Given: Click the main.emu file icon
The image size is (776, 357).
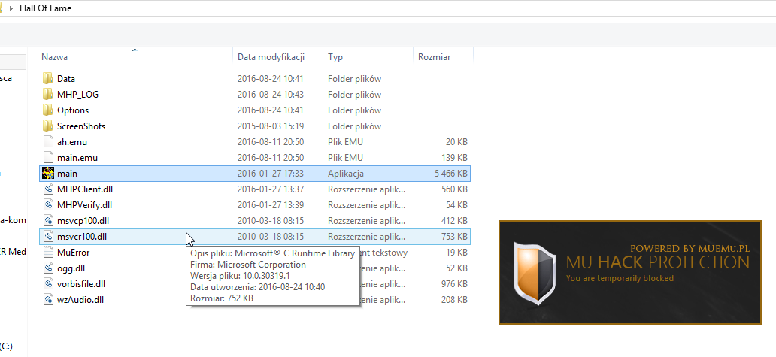Looking at the screenshot, I should [x=47, y=157].
